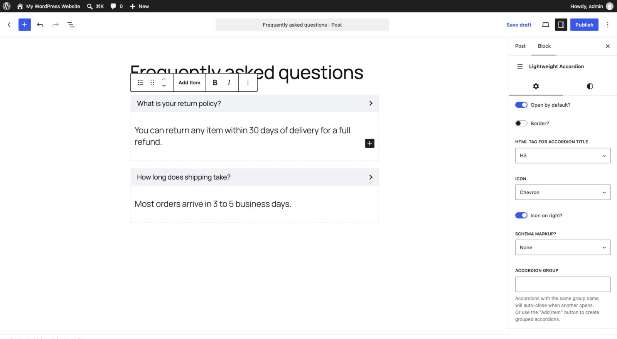Open the editor Options three-dot menu
617x339 pixels.
[608, 25]
